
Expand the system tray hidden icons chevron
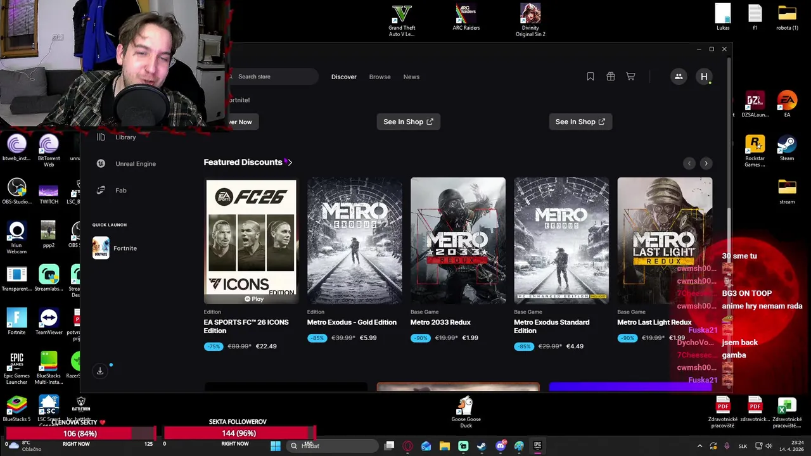click(699, 446)
